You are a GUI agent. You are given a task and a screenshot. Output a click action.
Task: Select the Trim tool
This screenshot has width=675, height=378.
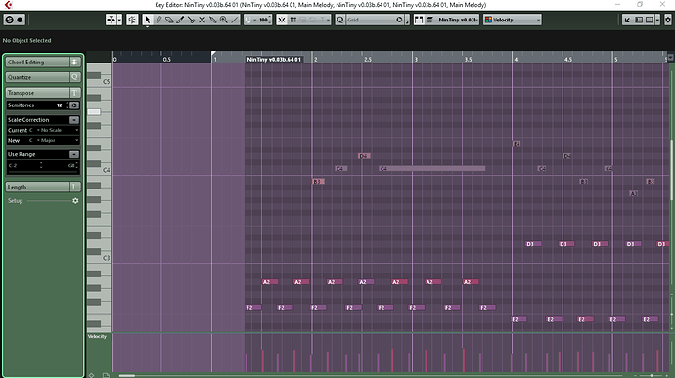pos(180,20)
